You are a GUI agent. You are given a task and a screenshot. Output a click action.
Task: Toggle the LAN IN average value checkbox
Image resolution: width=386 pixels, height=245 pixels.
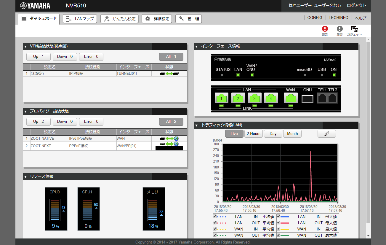(215, 217)
